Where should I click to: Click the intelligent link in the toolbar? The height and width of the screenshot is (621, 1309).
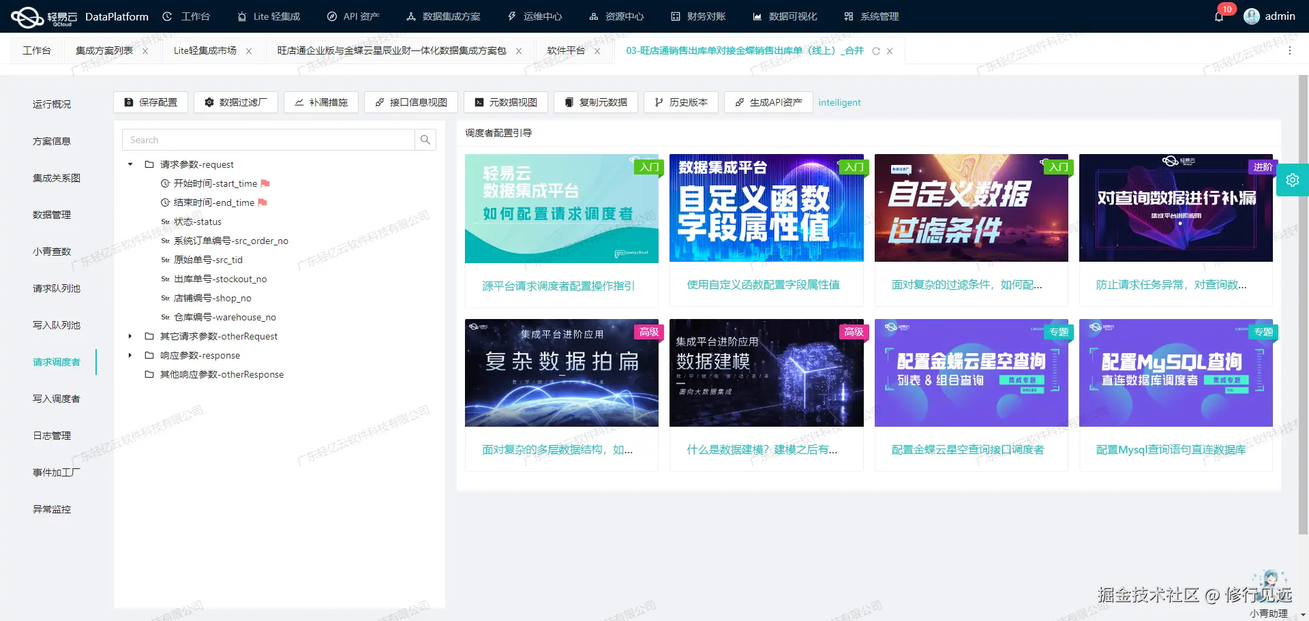(839, 102)
